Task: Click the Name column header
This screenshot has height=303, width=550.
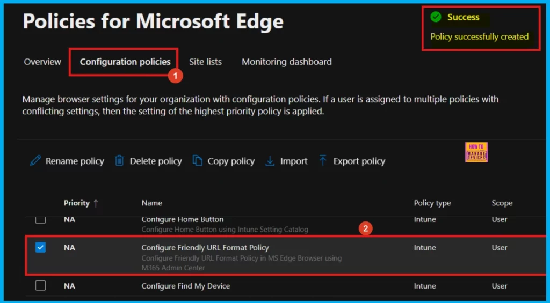Action: (151, 203)
